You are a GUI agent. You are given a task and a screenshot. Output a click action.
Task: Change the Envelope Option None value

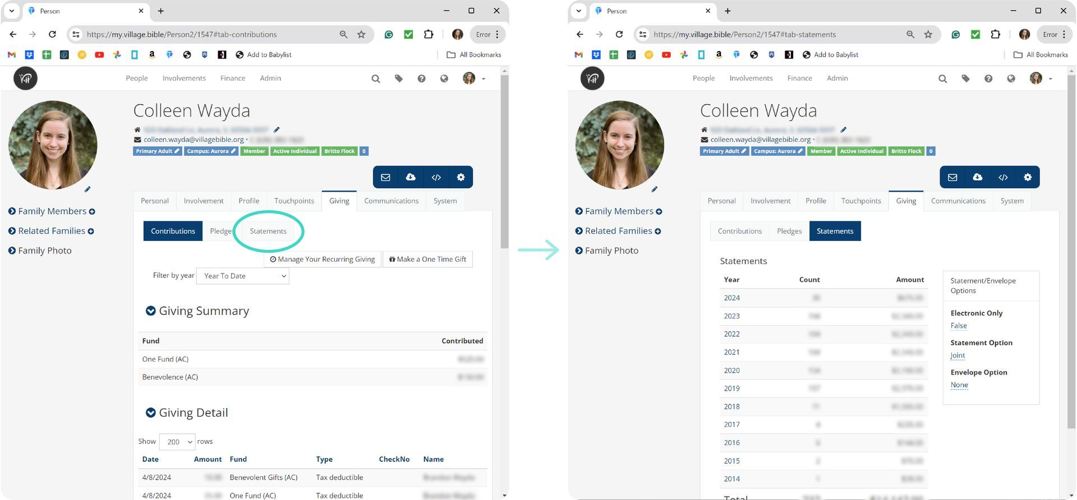pyautogui.click(x=959, y=385)
